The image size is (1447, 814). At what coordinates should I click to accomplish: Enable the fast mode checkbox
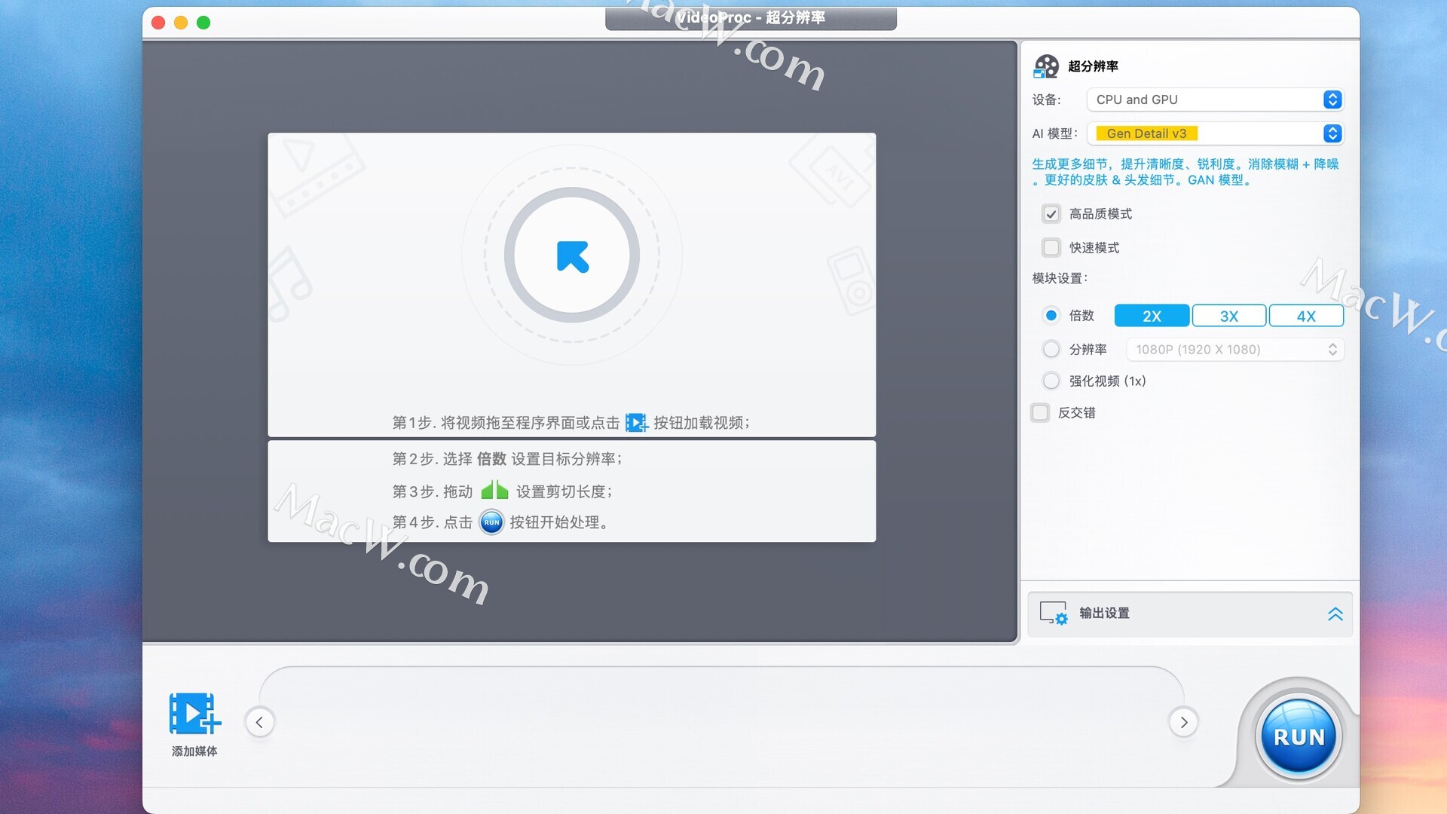(x=1051, y=248)
